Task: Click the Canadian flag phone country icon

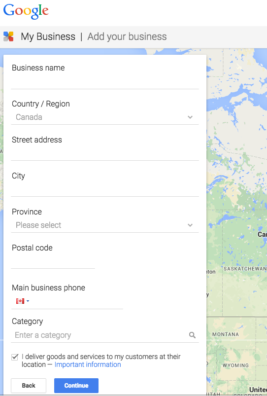Action: (x=20, y=301)
